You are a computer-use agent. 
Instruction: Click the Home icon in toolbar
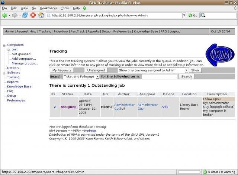[41, 15]
